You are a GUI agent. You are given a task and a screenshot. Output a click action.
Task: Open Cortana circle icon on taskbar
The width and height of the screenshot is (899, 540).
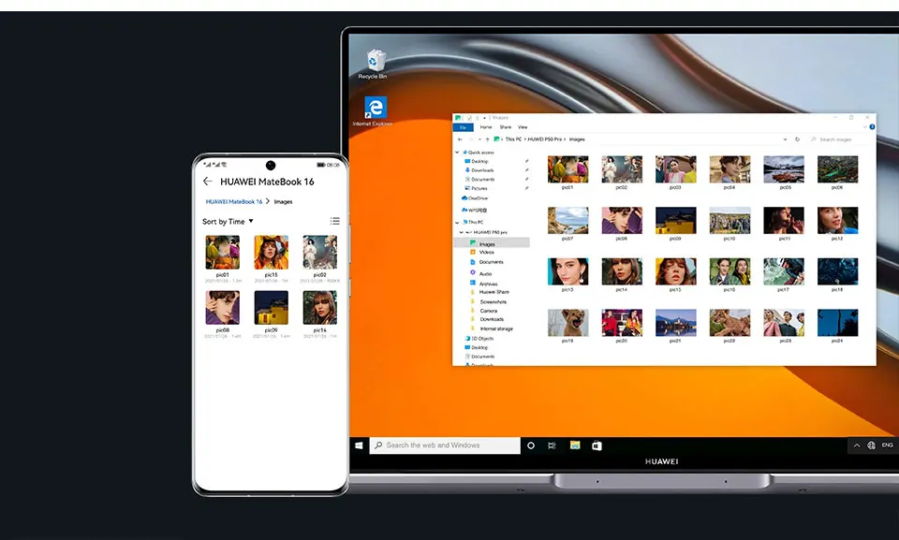531,445
